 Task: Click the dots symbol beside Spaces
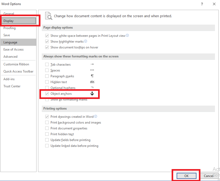click(x=92, y=70)
